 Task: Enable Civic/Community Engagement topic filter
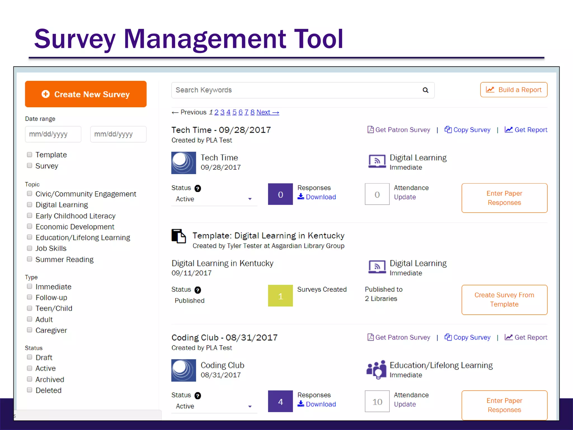tap(29, 193)
